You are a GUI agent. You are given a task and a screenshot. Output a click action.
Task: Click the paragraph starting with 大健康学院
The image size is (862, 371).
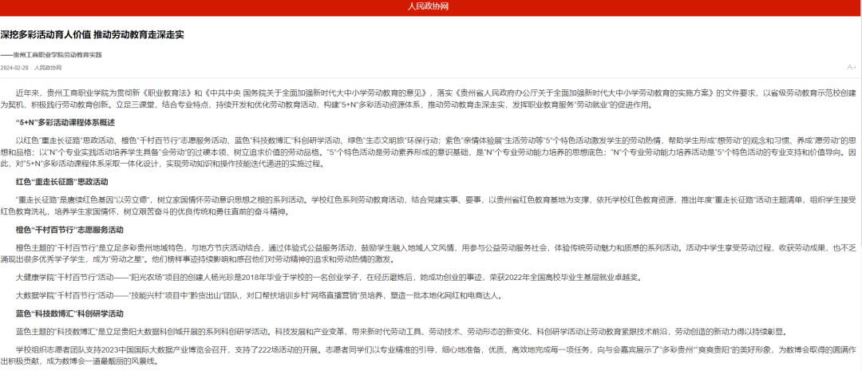tap(319, 278)
